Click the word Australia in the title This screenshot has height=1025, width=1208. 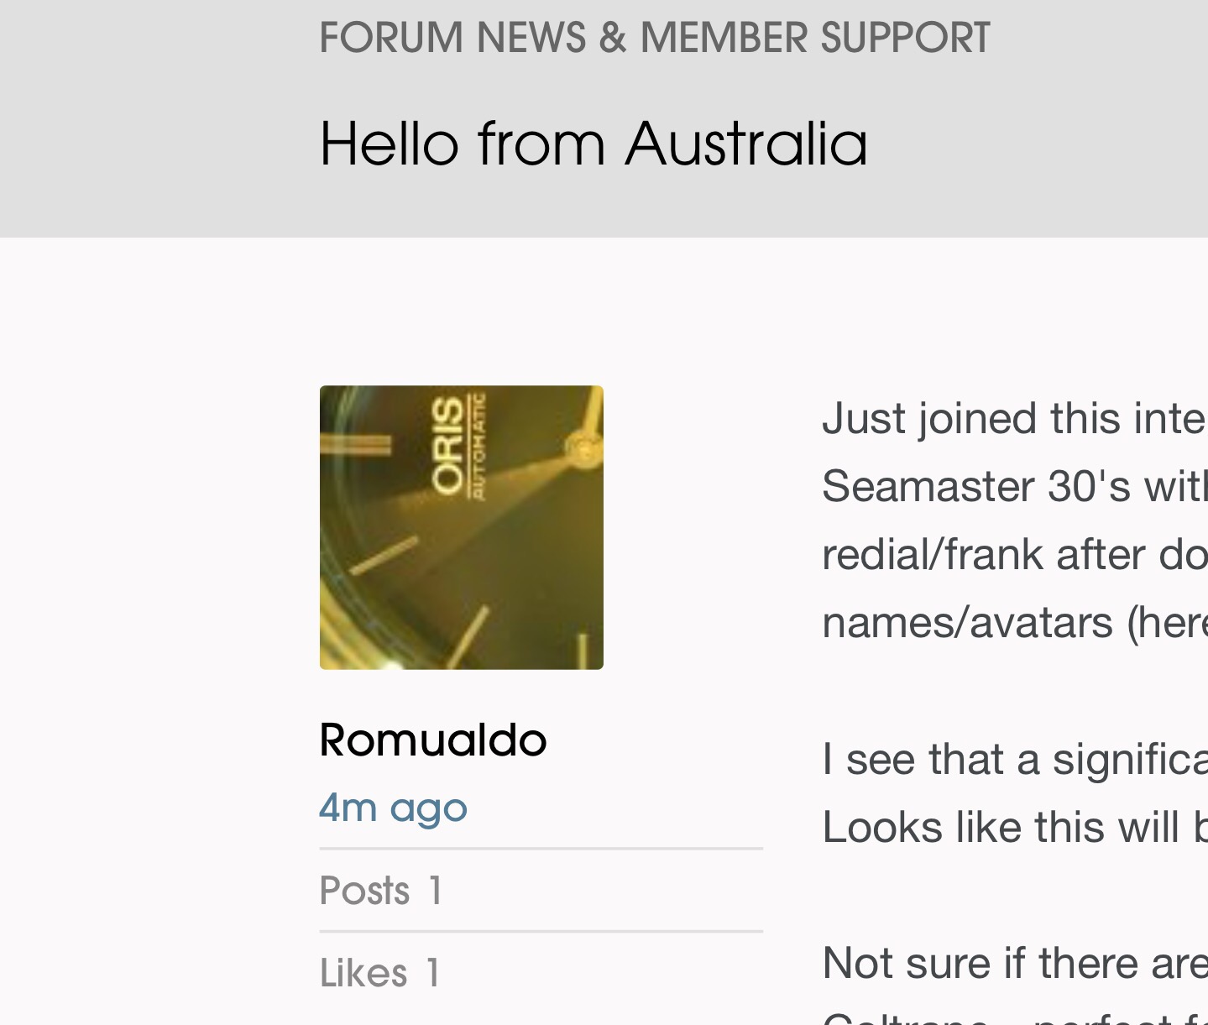pyautogui.click(x=746, y=144)
